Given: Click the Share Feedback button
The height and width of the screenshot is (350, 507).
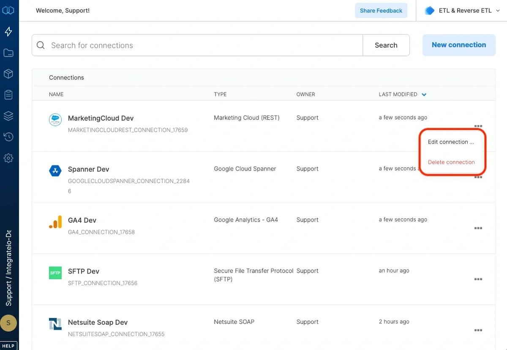Looking at the screenshot, I should point(381,10).
